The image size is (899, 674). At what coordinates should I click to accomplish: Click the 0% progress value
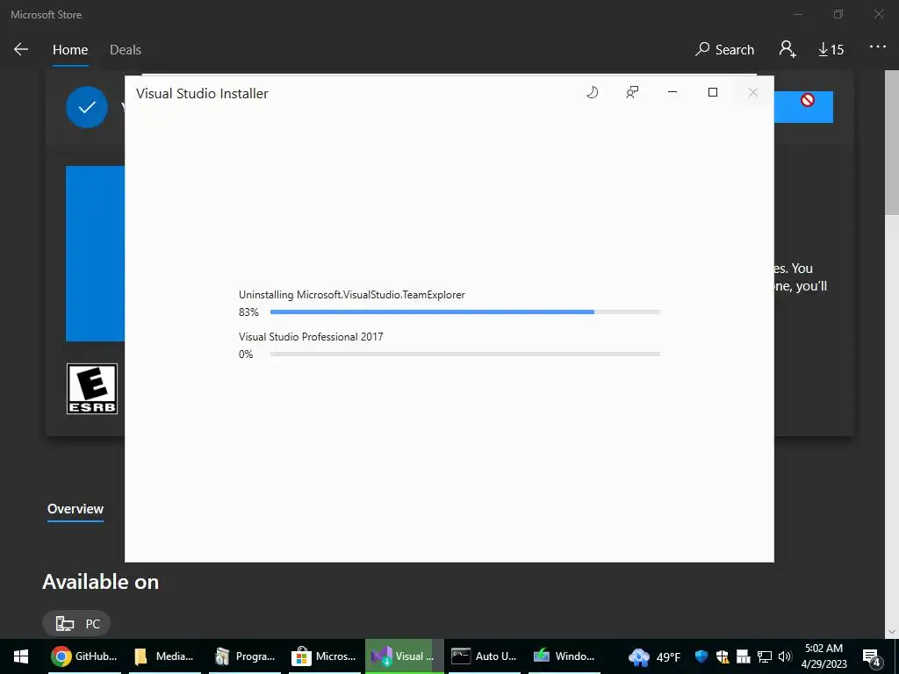click(x=246, y=355)
